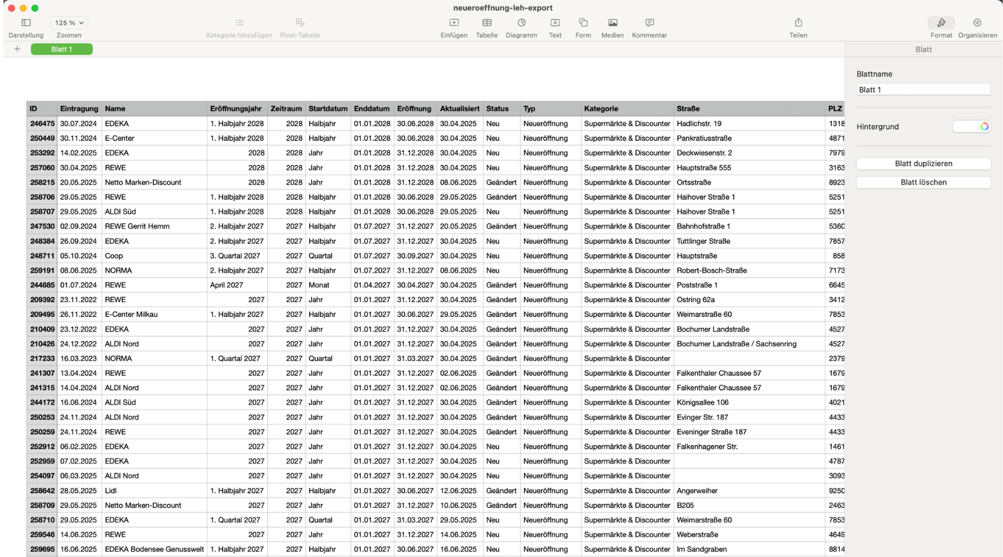Viewport: 1003px width, 557px height.
Task: Select the Startdatum column header
Action: [x=328, y=109]
